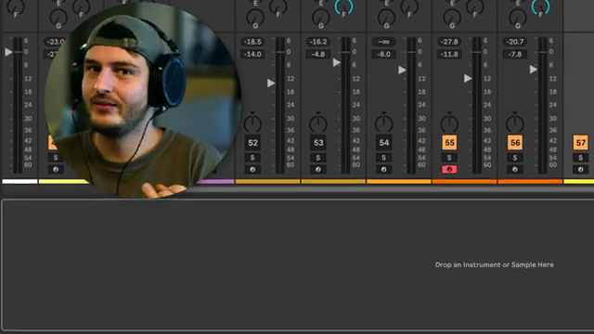Click the cyan send F knob on track 53
Viewport: 594px width, 334px height.
[x=343, y=7]
